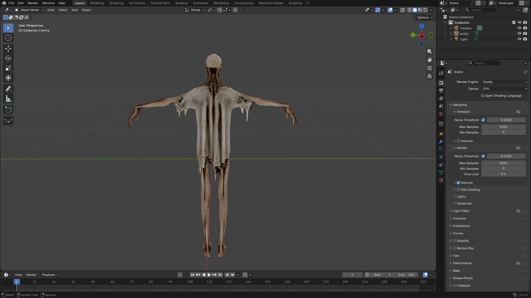Select the Measure tool
Screen dimensions: 531x298
tap(8, 99)
